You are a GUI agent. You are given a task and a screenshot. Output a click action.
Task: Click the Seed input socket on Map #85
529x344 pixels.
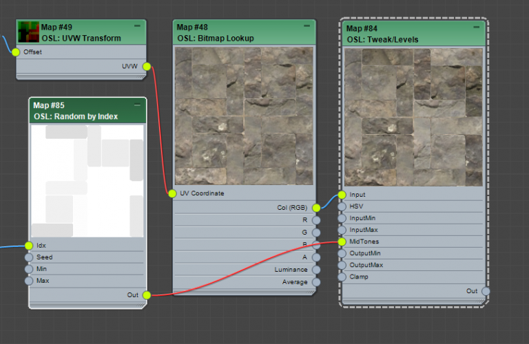[x=29, y=257]
